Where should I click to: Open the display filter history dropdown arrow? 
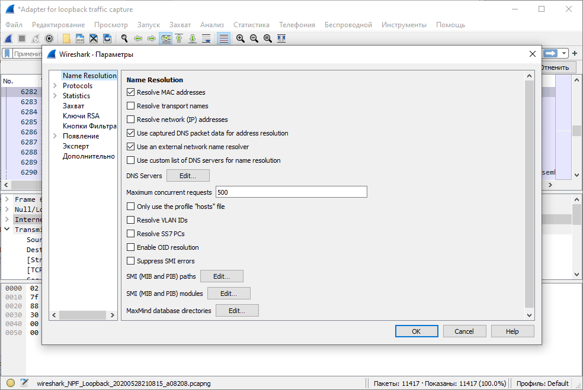point(564,53)
